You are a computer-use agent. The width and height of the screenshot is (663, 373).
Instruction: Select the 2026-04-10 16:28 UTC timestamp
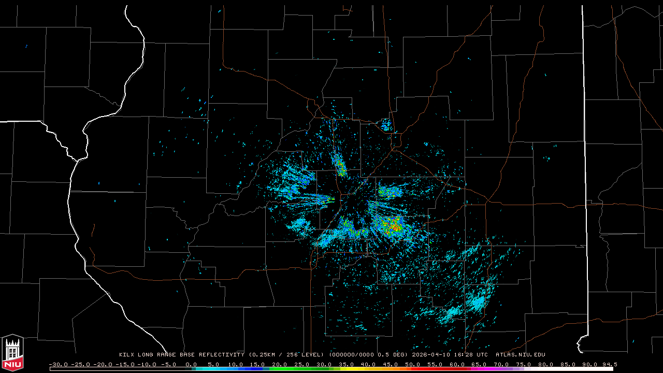[450, 355]
